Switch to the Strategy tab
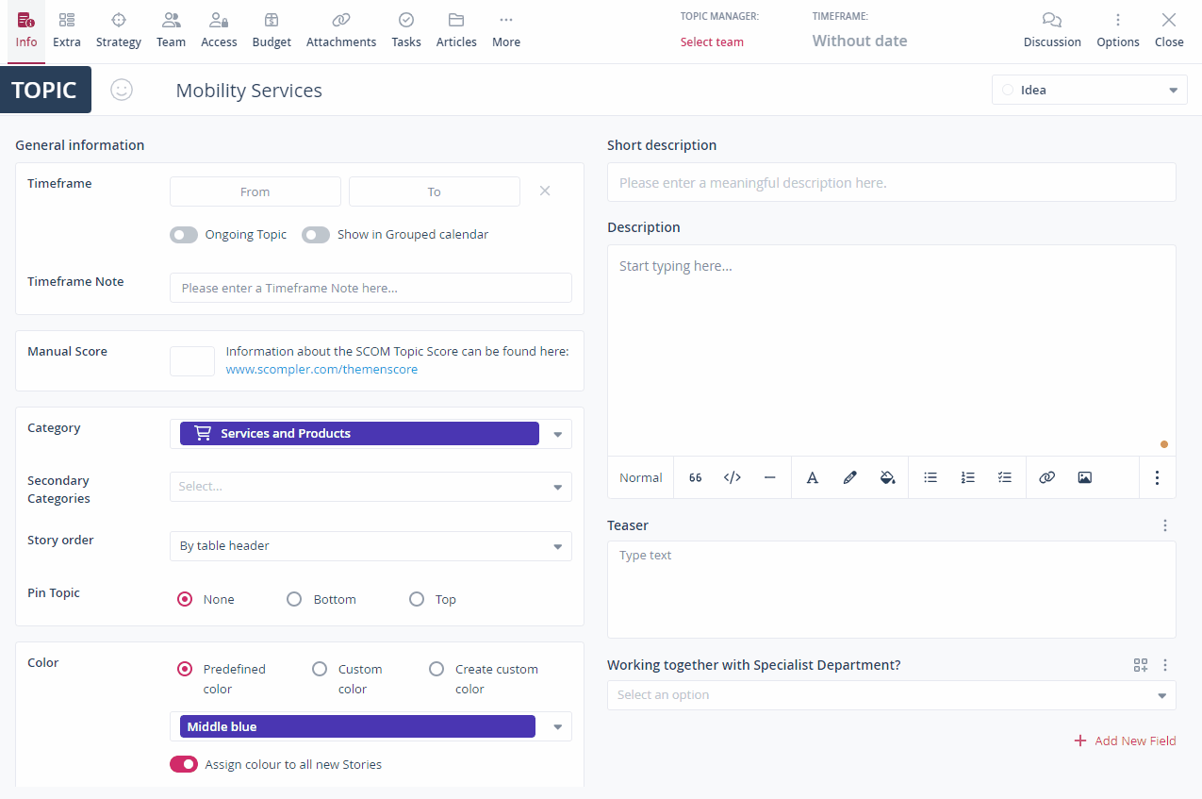The image size is (1202, 799). pos(118,30)
